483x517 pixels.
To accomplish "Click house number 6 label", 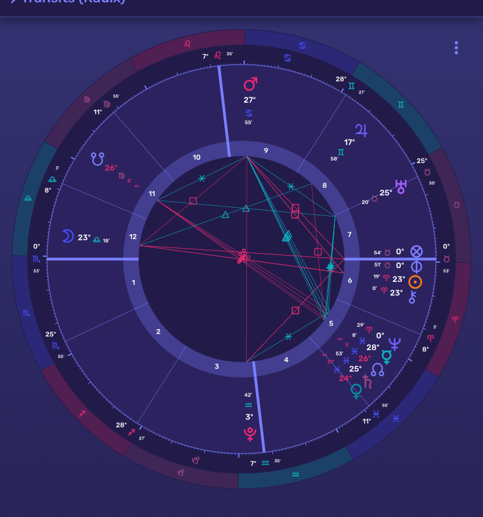I will point(350,280).
